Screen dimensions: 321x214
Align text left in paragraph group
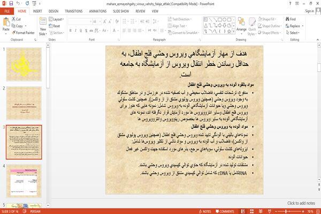124,31
